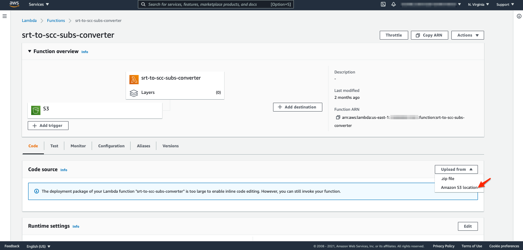Switch to the Versions tab
Image resolution: width=523 pixels, height=250 pixels.
click(171, 146)
